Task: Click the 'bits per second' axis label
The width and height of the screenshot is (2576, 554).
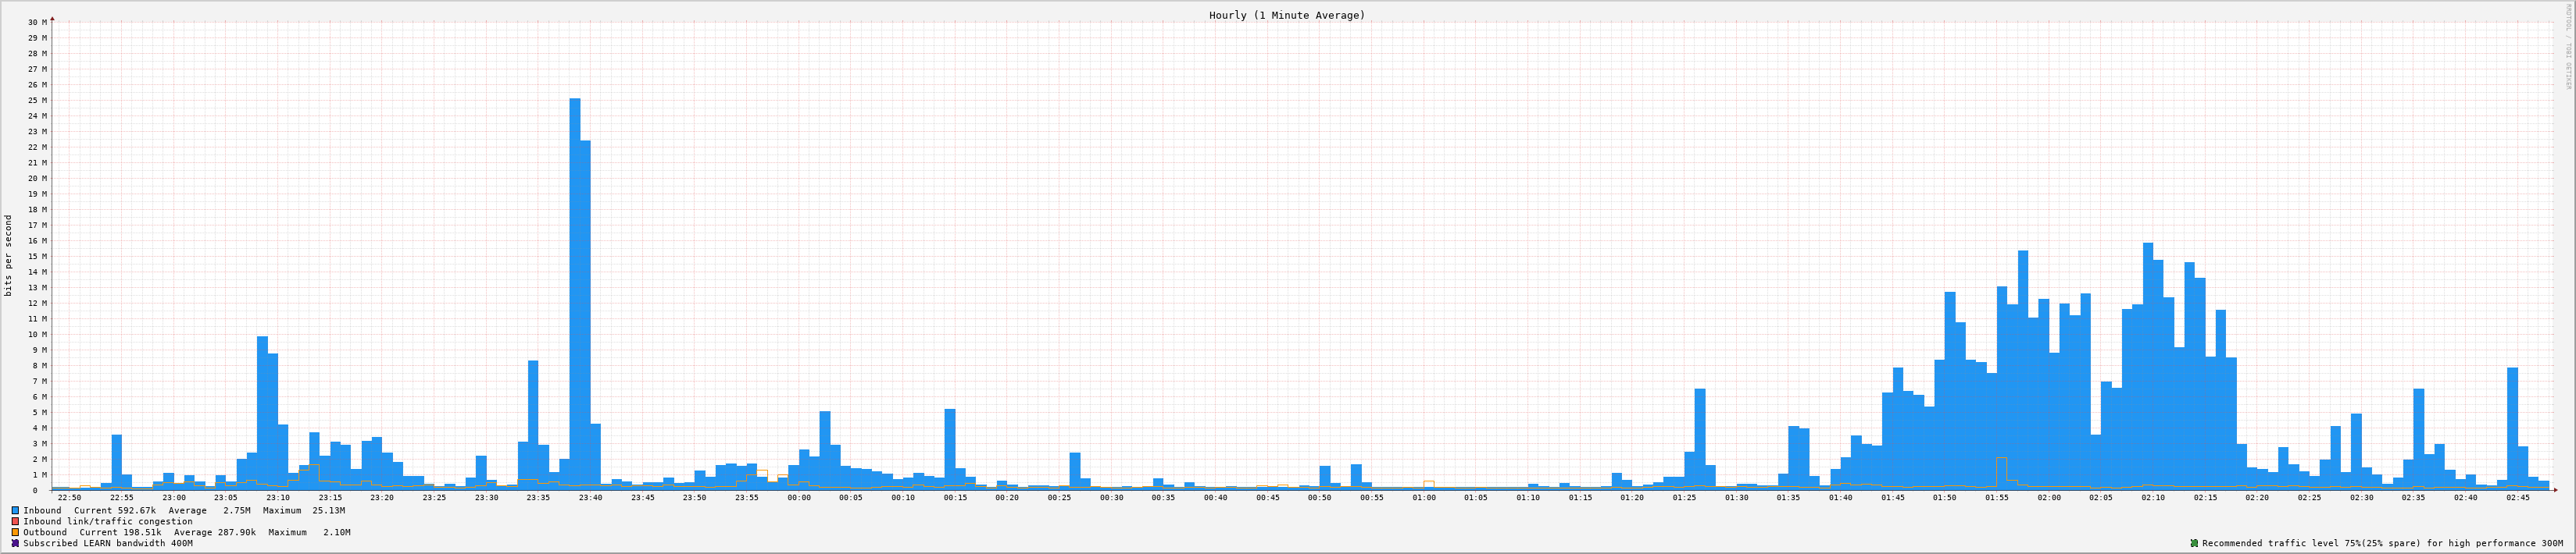Action: click(x=9, y=255)
